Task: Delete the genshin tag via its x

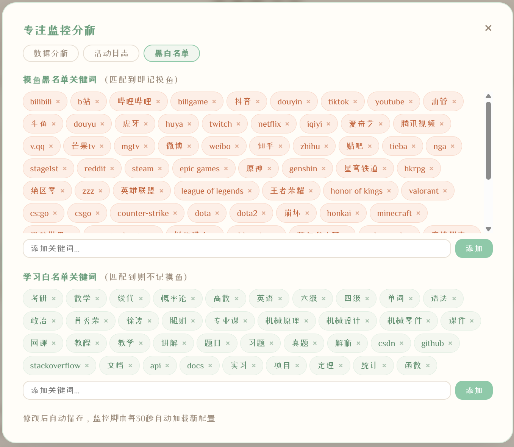Action: tap(323, 169)
